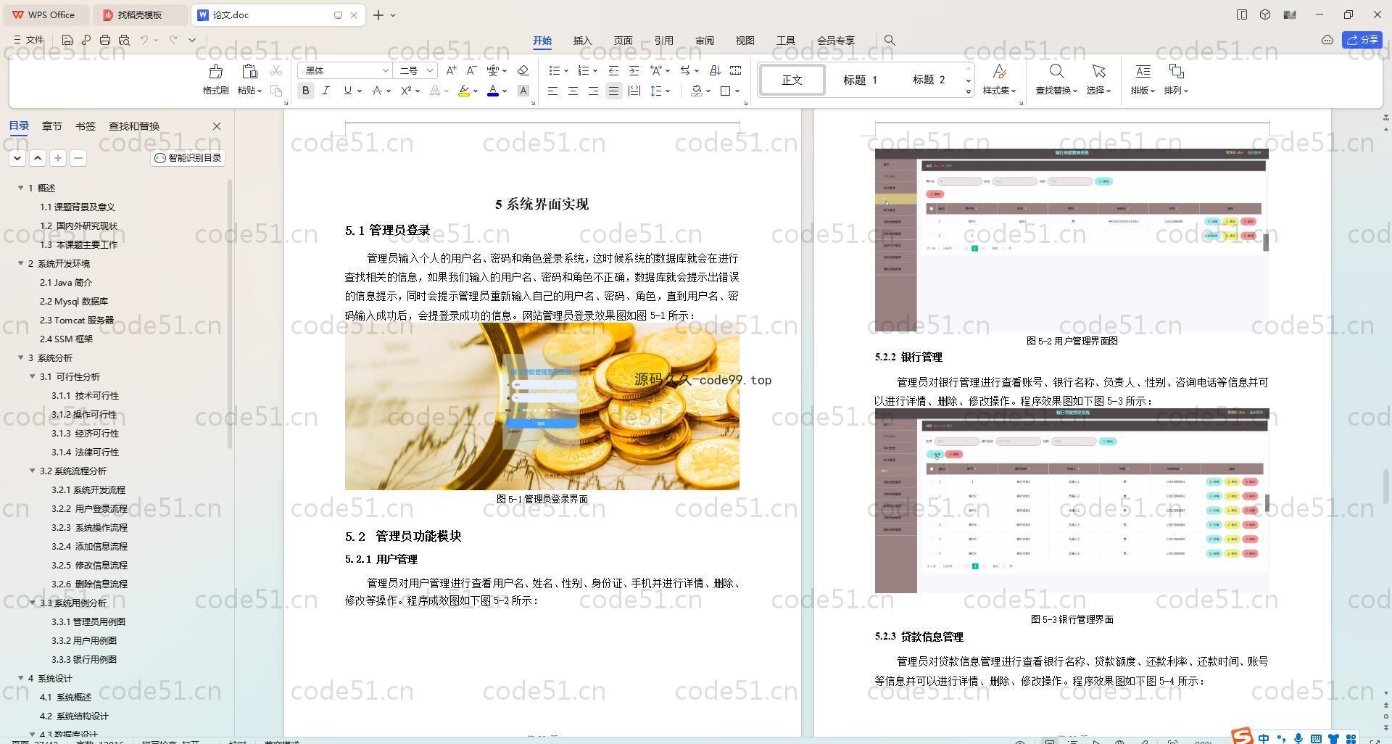Click the 分享 share button

pos(1362,40)
